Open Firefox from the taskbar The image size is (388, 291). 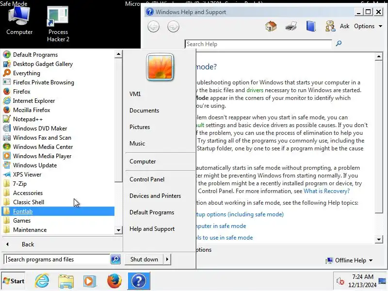[x=114, y=281]
